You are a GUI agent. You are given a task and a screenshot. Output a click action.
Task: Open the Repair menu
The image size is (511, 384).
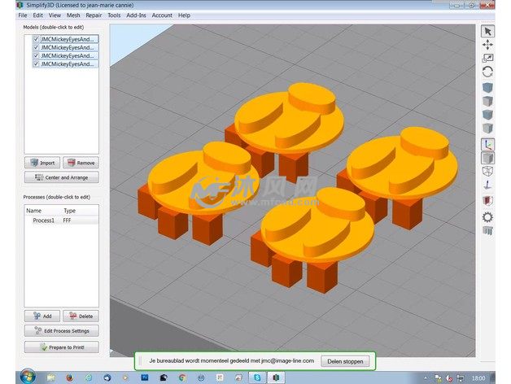point(94,15)
